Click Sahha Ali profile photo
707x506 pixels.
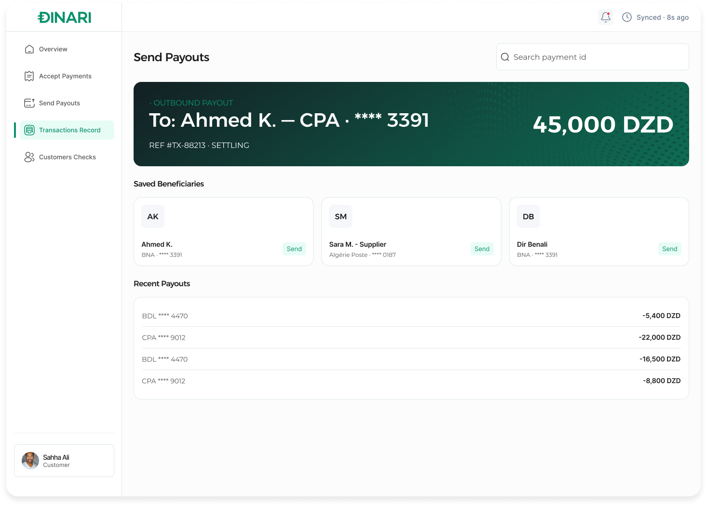30,461
